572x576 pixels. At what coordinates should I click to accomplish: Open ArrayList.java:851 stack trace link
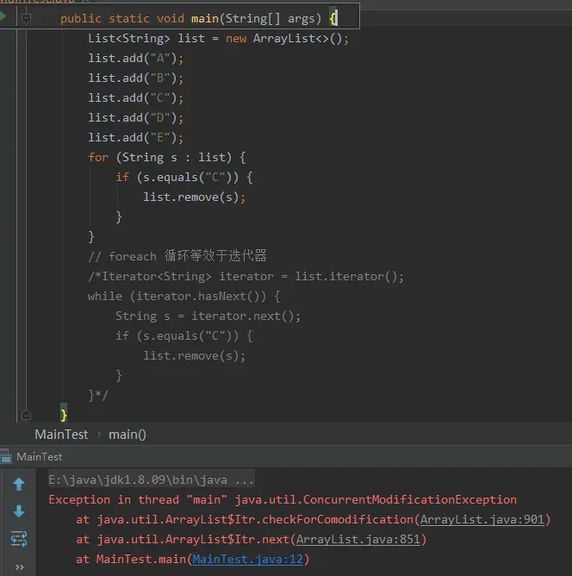click(x=357, y=539)
